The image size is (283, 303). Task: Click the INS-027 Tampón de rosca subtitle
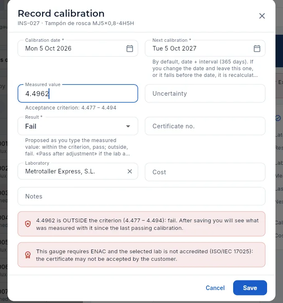coord(76,23)
